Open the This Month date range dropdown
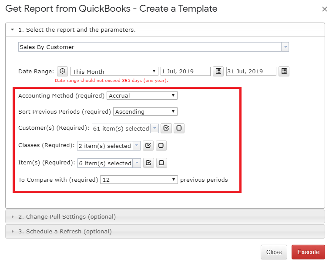 tap(114, 72)
